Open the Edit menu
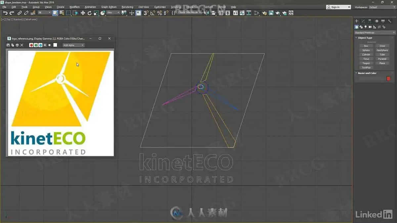 pos(14,7)
